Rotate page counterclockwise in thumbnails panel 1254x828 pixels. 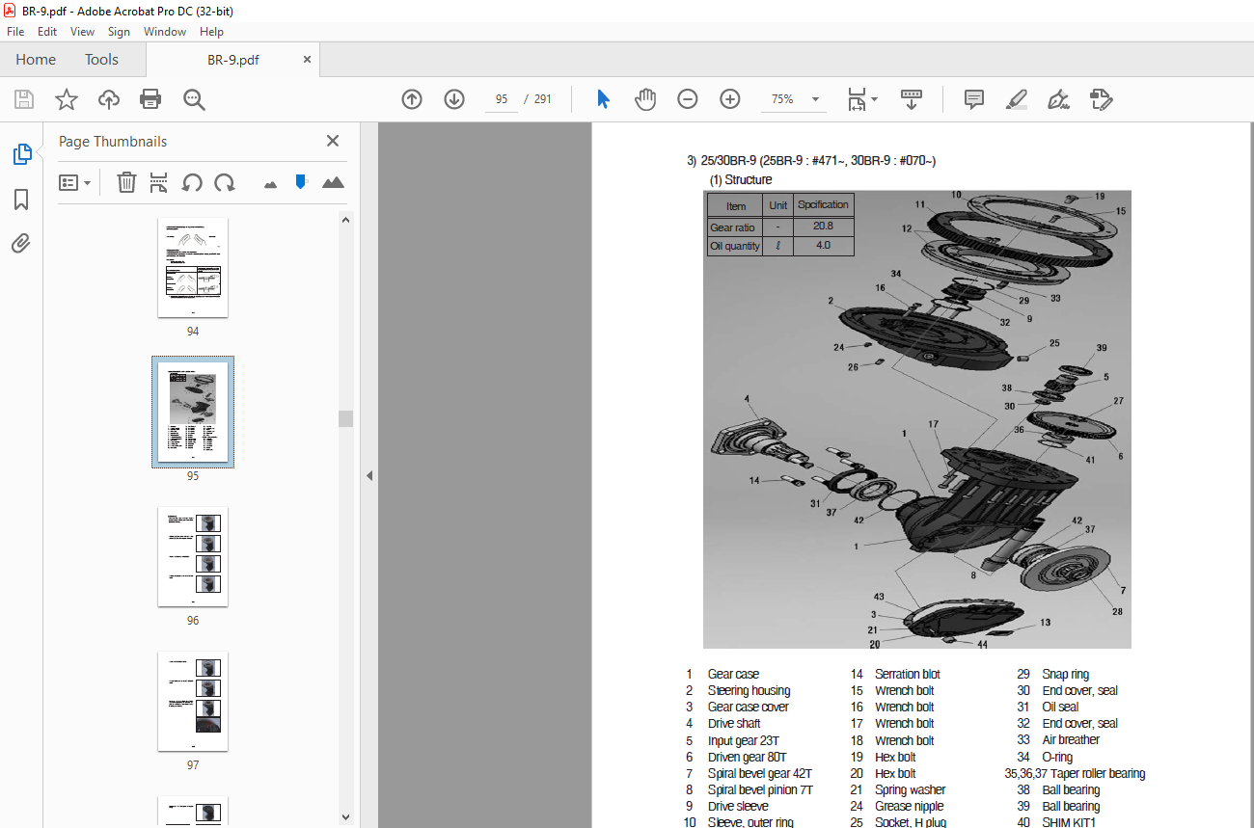pos(192,182)
